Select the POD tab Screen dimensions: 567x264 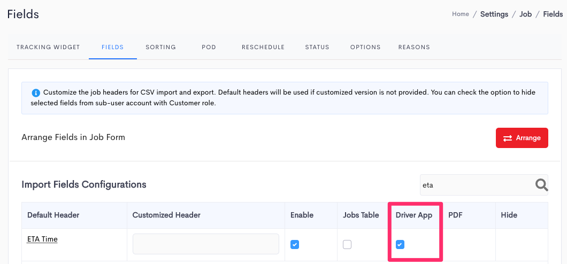point(209,47)
